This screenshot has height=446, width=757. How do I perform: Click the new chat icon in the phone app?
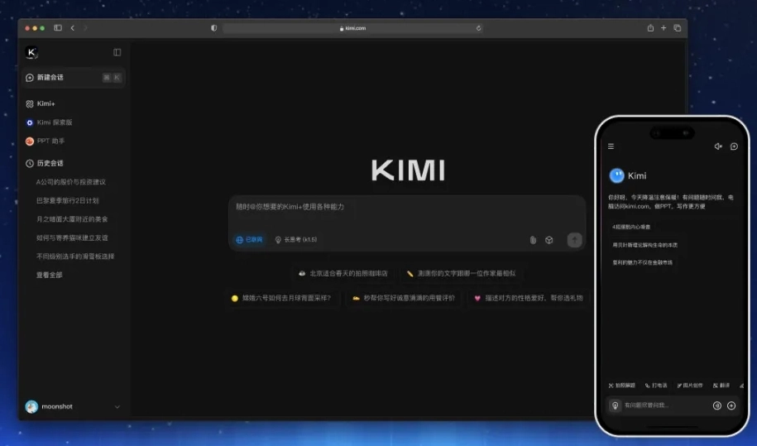click(x=734, y=146)
